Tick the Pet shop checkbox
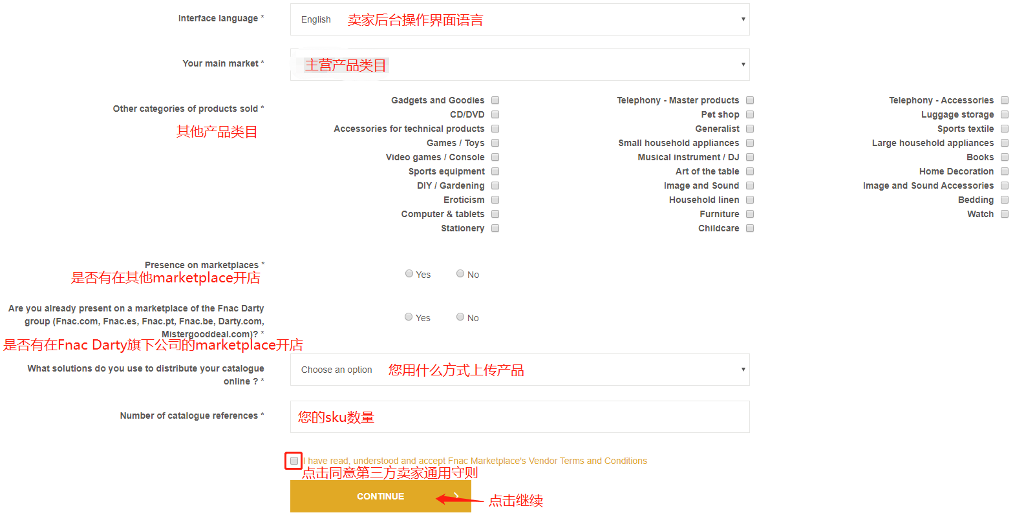1015x515 pixels. pos(750,114)
